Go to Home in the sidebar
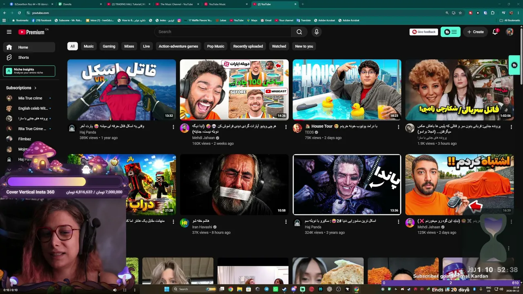The width and height of the screenshot is (523, 294). click(29, 47)
